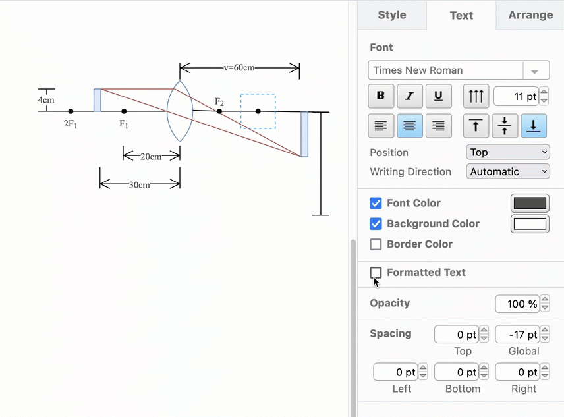Viewport: 564px width, 417px height.
Task: Open the Writing Direction dropdown
Action: (x=507, y=171)
